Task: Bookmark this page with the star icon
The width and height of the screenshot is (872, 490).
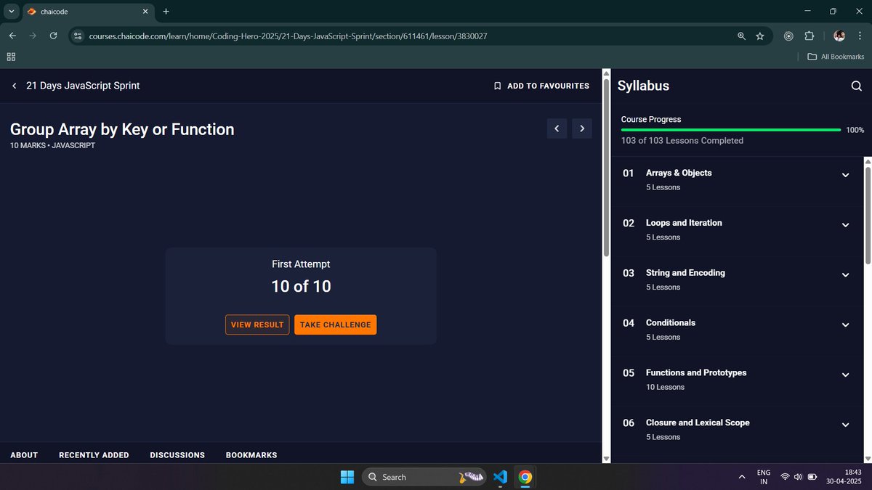Action: pos(760,36)
